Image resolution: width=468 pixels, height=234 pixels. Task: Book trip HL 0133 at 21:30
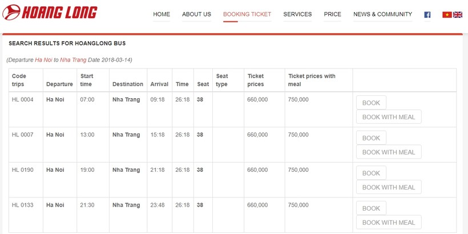371,208
